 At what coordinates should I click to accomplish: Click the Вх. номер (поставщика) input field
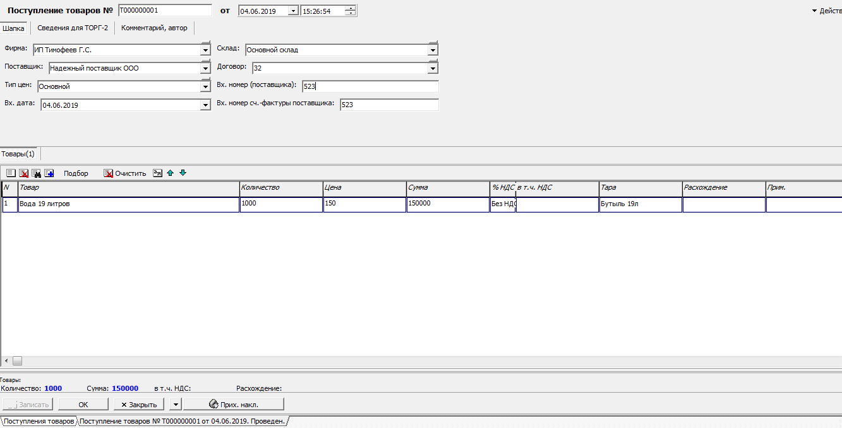(370, 86)
